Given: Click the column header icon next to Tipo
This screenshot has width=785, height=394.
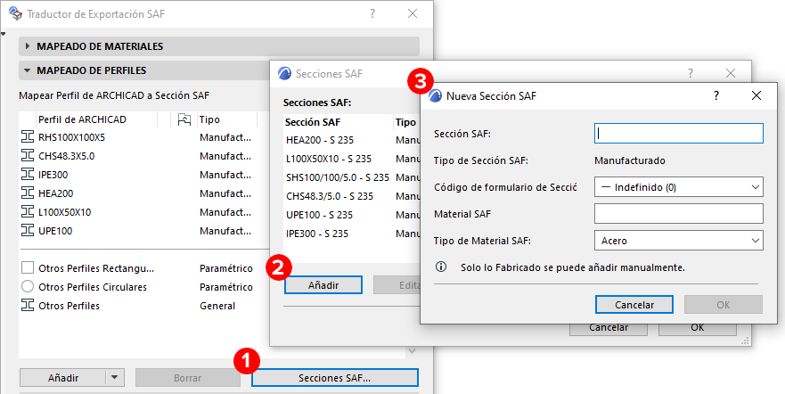Looking at the screenshot, I should [x=184, y=119].
